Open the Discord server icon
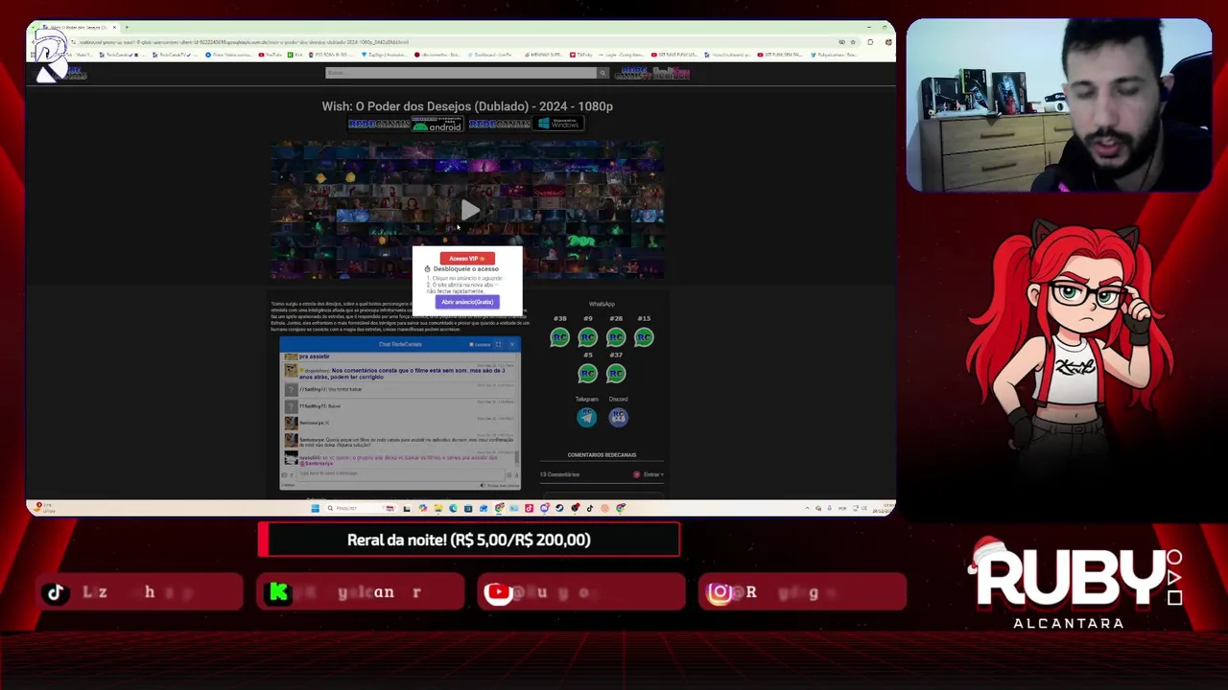This screenshot has height=690, width=1228. coord(618,417)
